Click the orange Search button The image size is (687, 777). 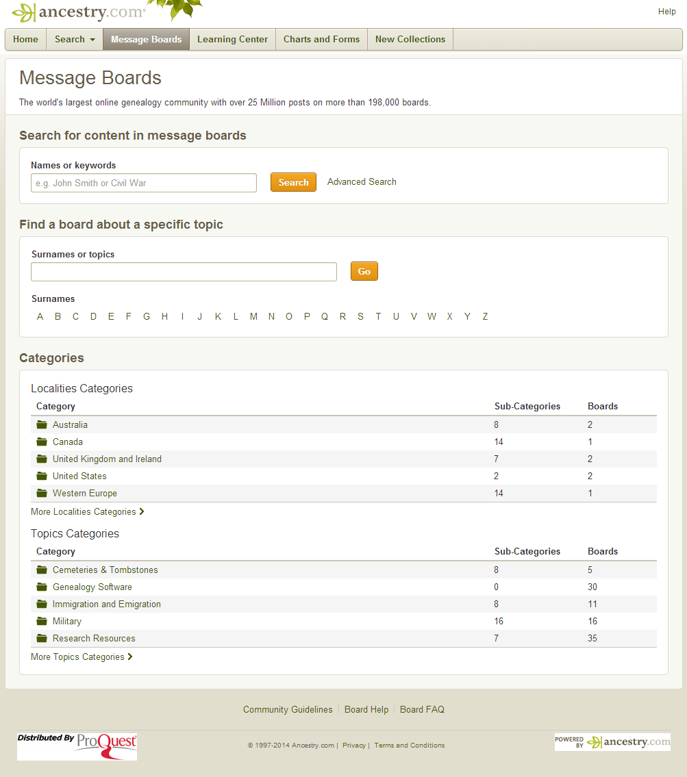pos(293,182)
